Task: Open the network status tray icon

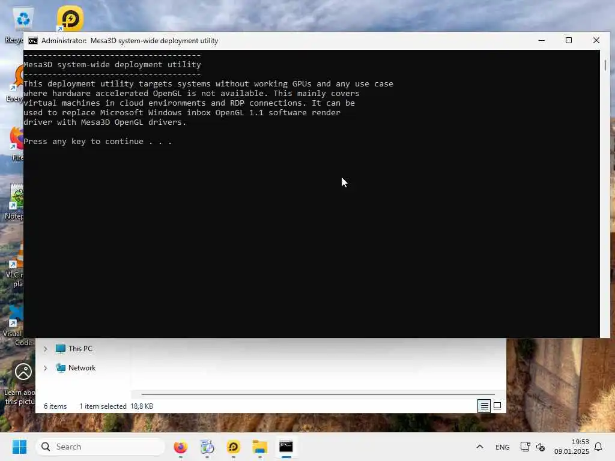Action: coord(525,447)
